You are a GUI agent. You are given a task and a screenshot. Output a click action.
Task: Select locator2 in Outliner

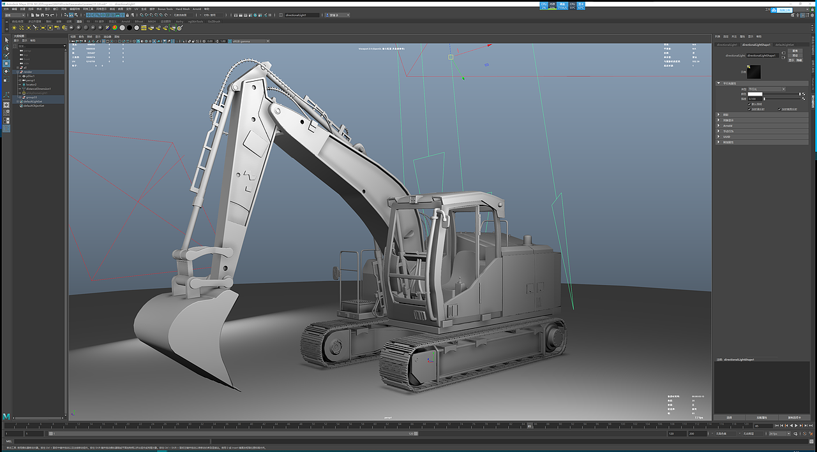pyautogui.click(x=31, y=84)
